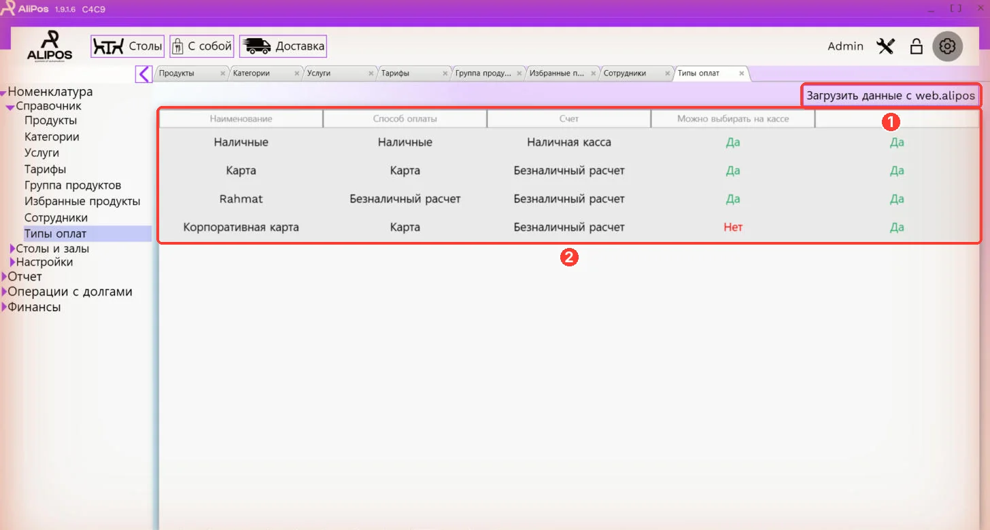
Task: Switch to the Тарифы tab
Action: pyautogui.click(x=408, y=73)
